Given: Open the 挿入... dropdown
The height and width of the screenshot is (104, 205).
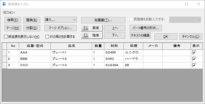Looking at the screenshot, I should coord(60,20).
